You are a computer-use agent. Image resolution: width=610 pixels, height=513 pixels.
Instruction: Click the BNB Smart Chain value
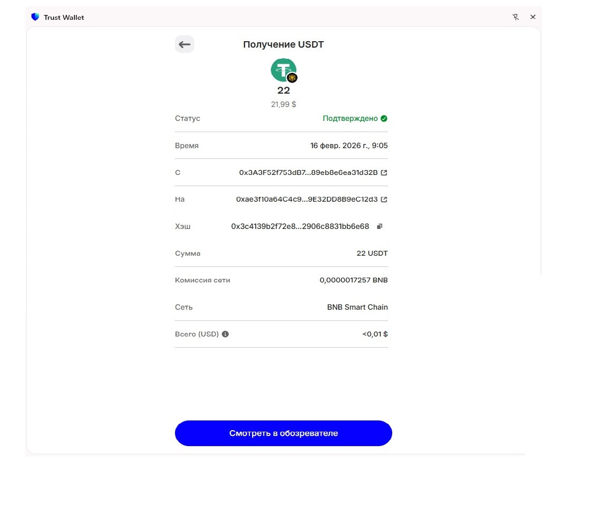coord(357,307)
